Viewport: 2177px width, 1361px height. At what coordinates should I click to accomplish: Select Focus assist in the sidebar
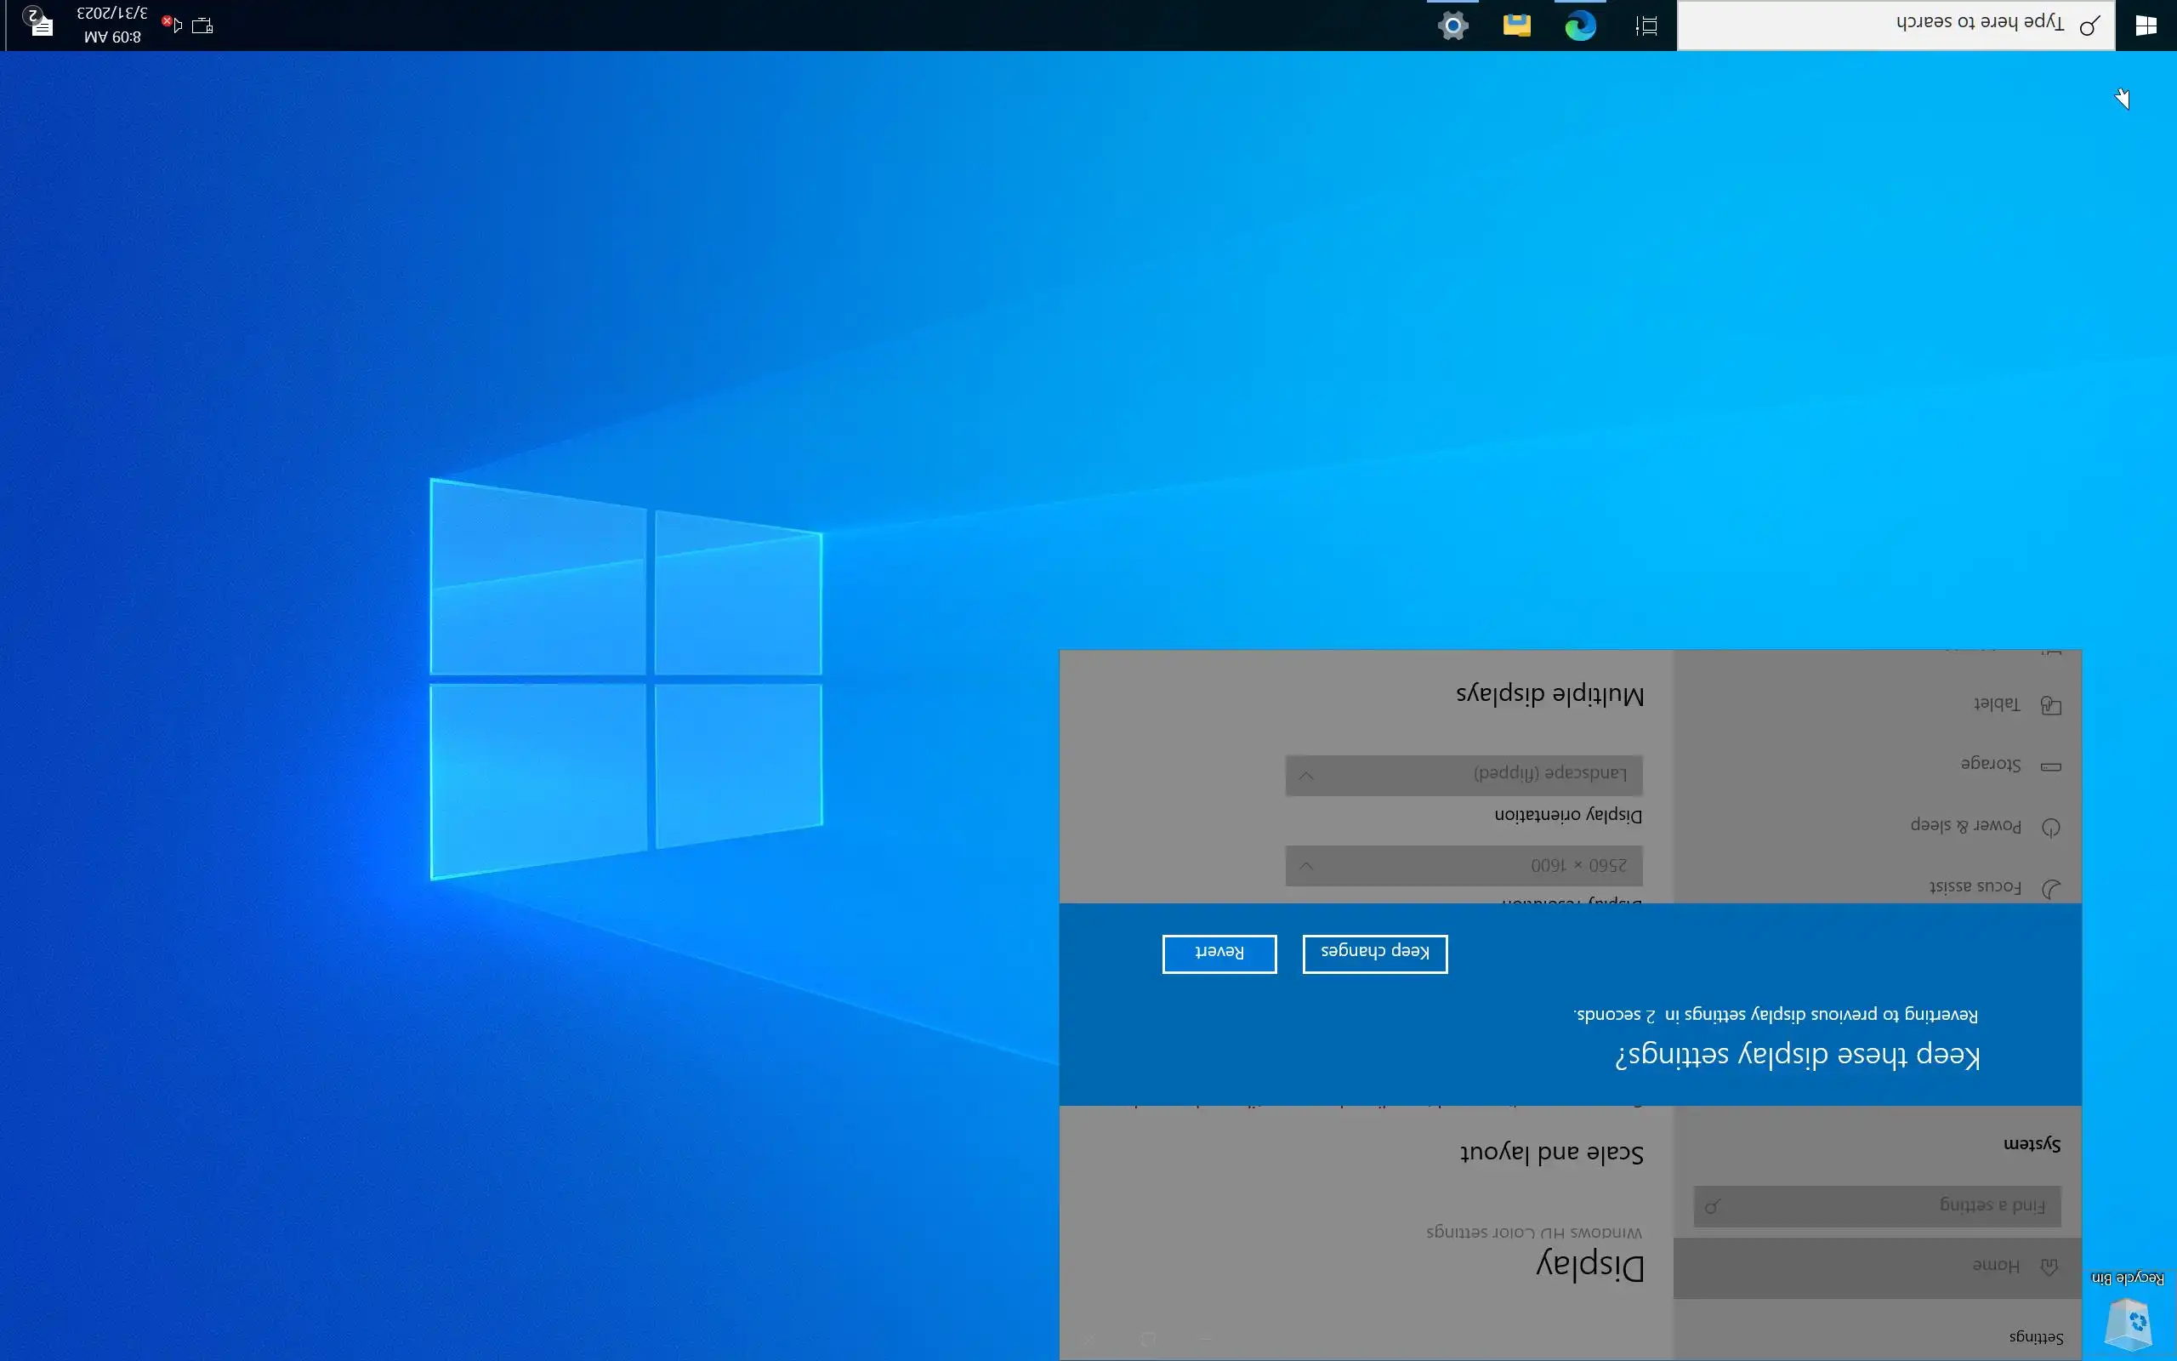tap(1975, 887)
